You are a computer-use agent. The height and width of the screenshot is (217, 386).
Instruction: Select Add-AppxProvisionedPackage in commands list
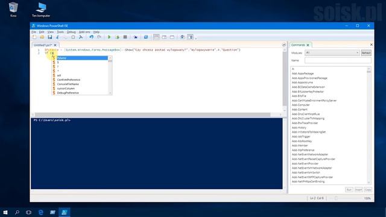point(309,78)
